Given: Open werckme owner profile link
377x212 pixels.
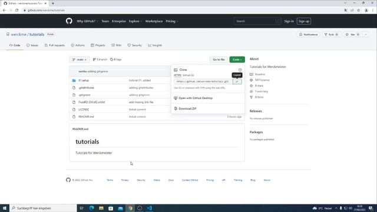Looking at the screenshot, I should pos(18,34).
